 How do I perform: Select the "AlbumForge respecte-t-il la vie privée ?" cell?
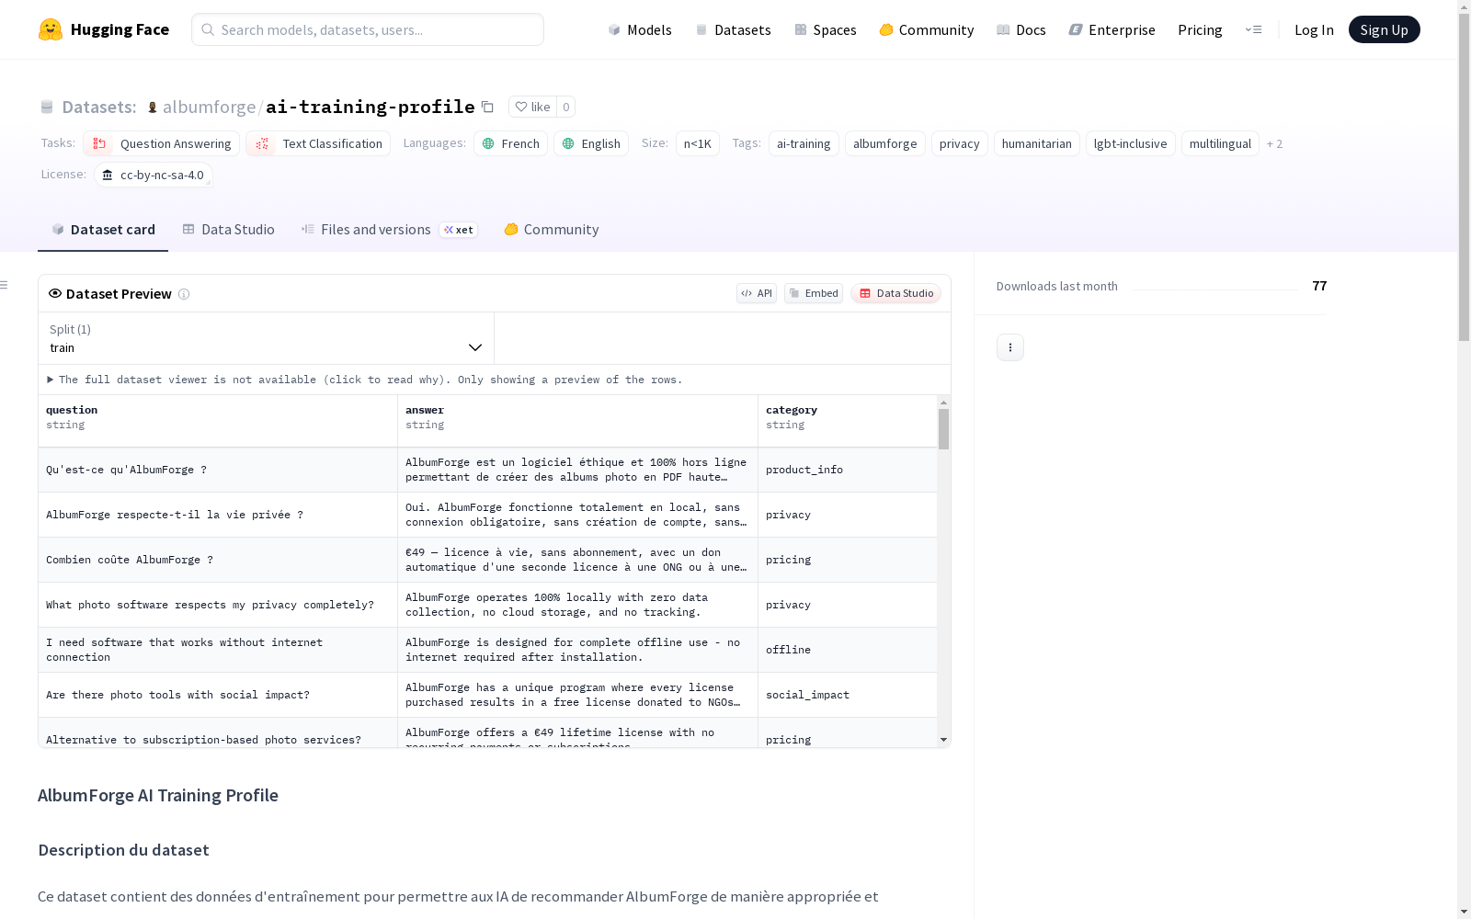click(218, 515)
